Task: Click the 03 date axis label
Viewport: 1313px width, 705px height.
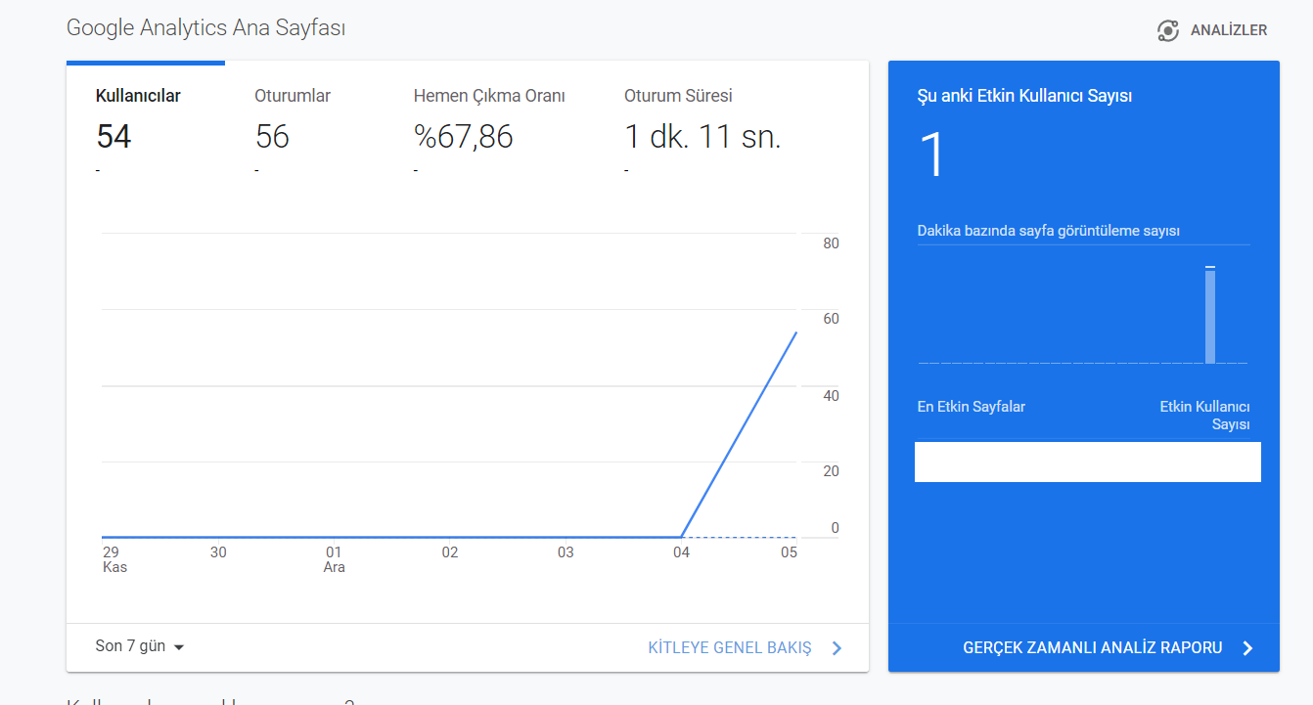Action: pyautogui.click(x=566, y=552)
